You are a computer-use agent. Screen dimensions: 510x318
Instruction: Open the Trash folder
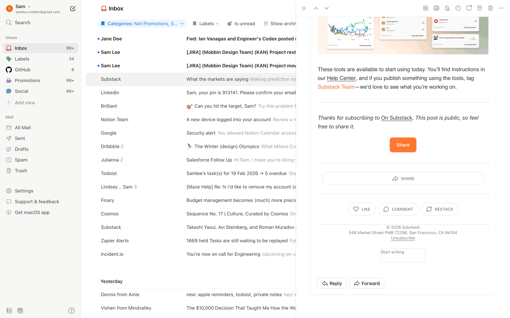tap(40, 171)
